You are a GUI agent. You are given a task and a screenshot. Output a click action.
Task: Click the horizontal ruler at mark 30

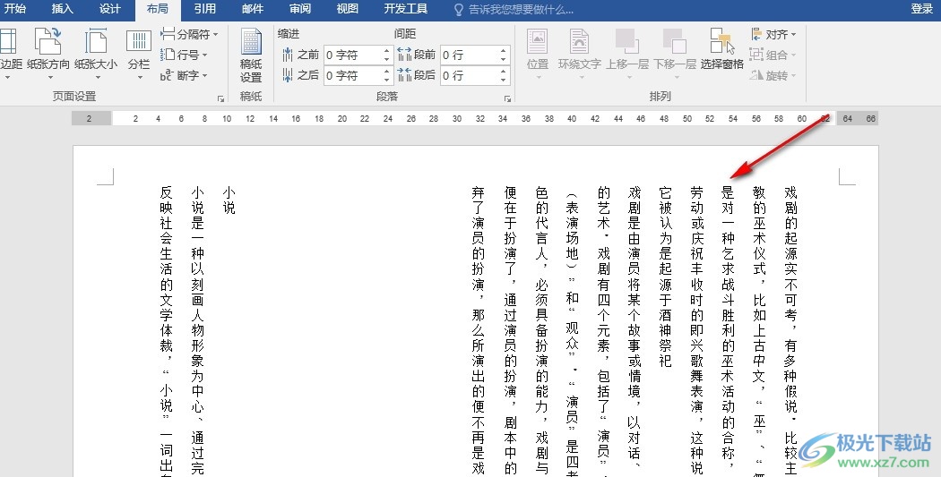(457, 119)
